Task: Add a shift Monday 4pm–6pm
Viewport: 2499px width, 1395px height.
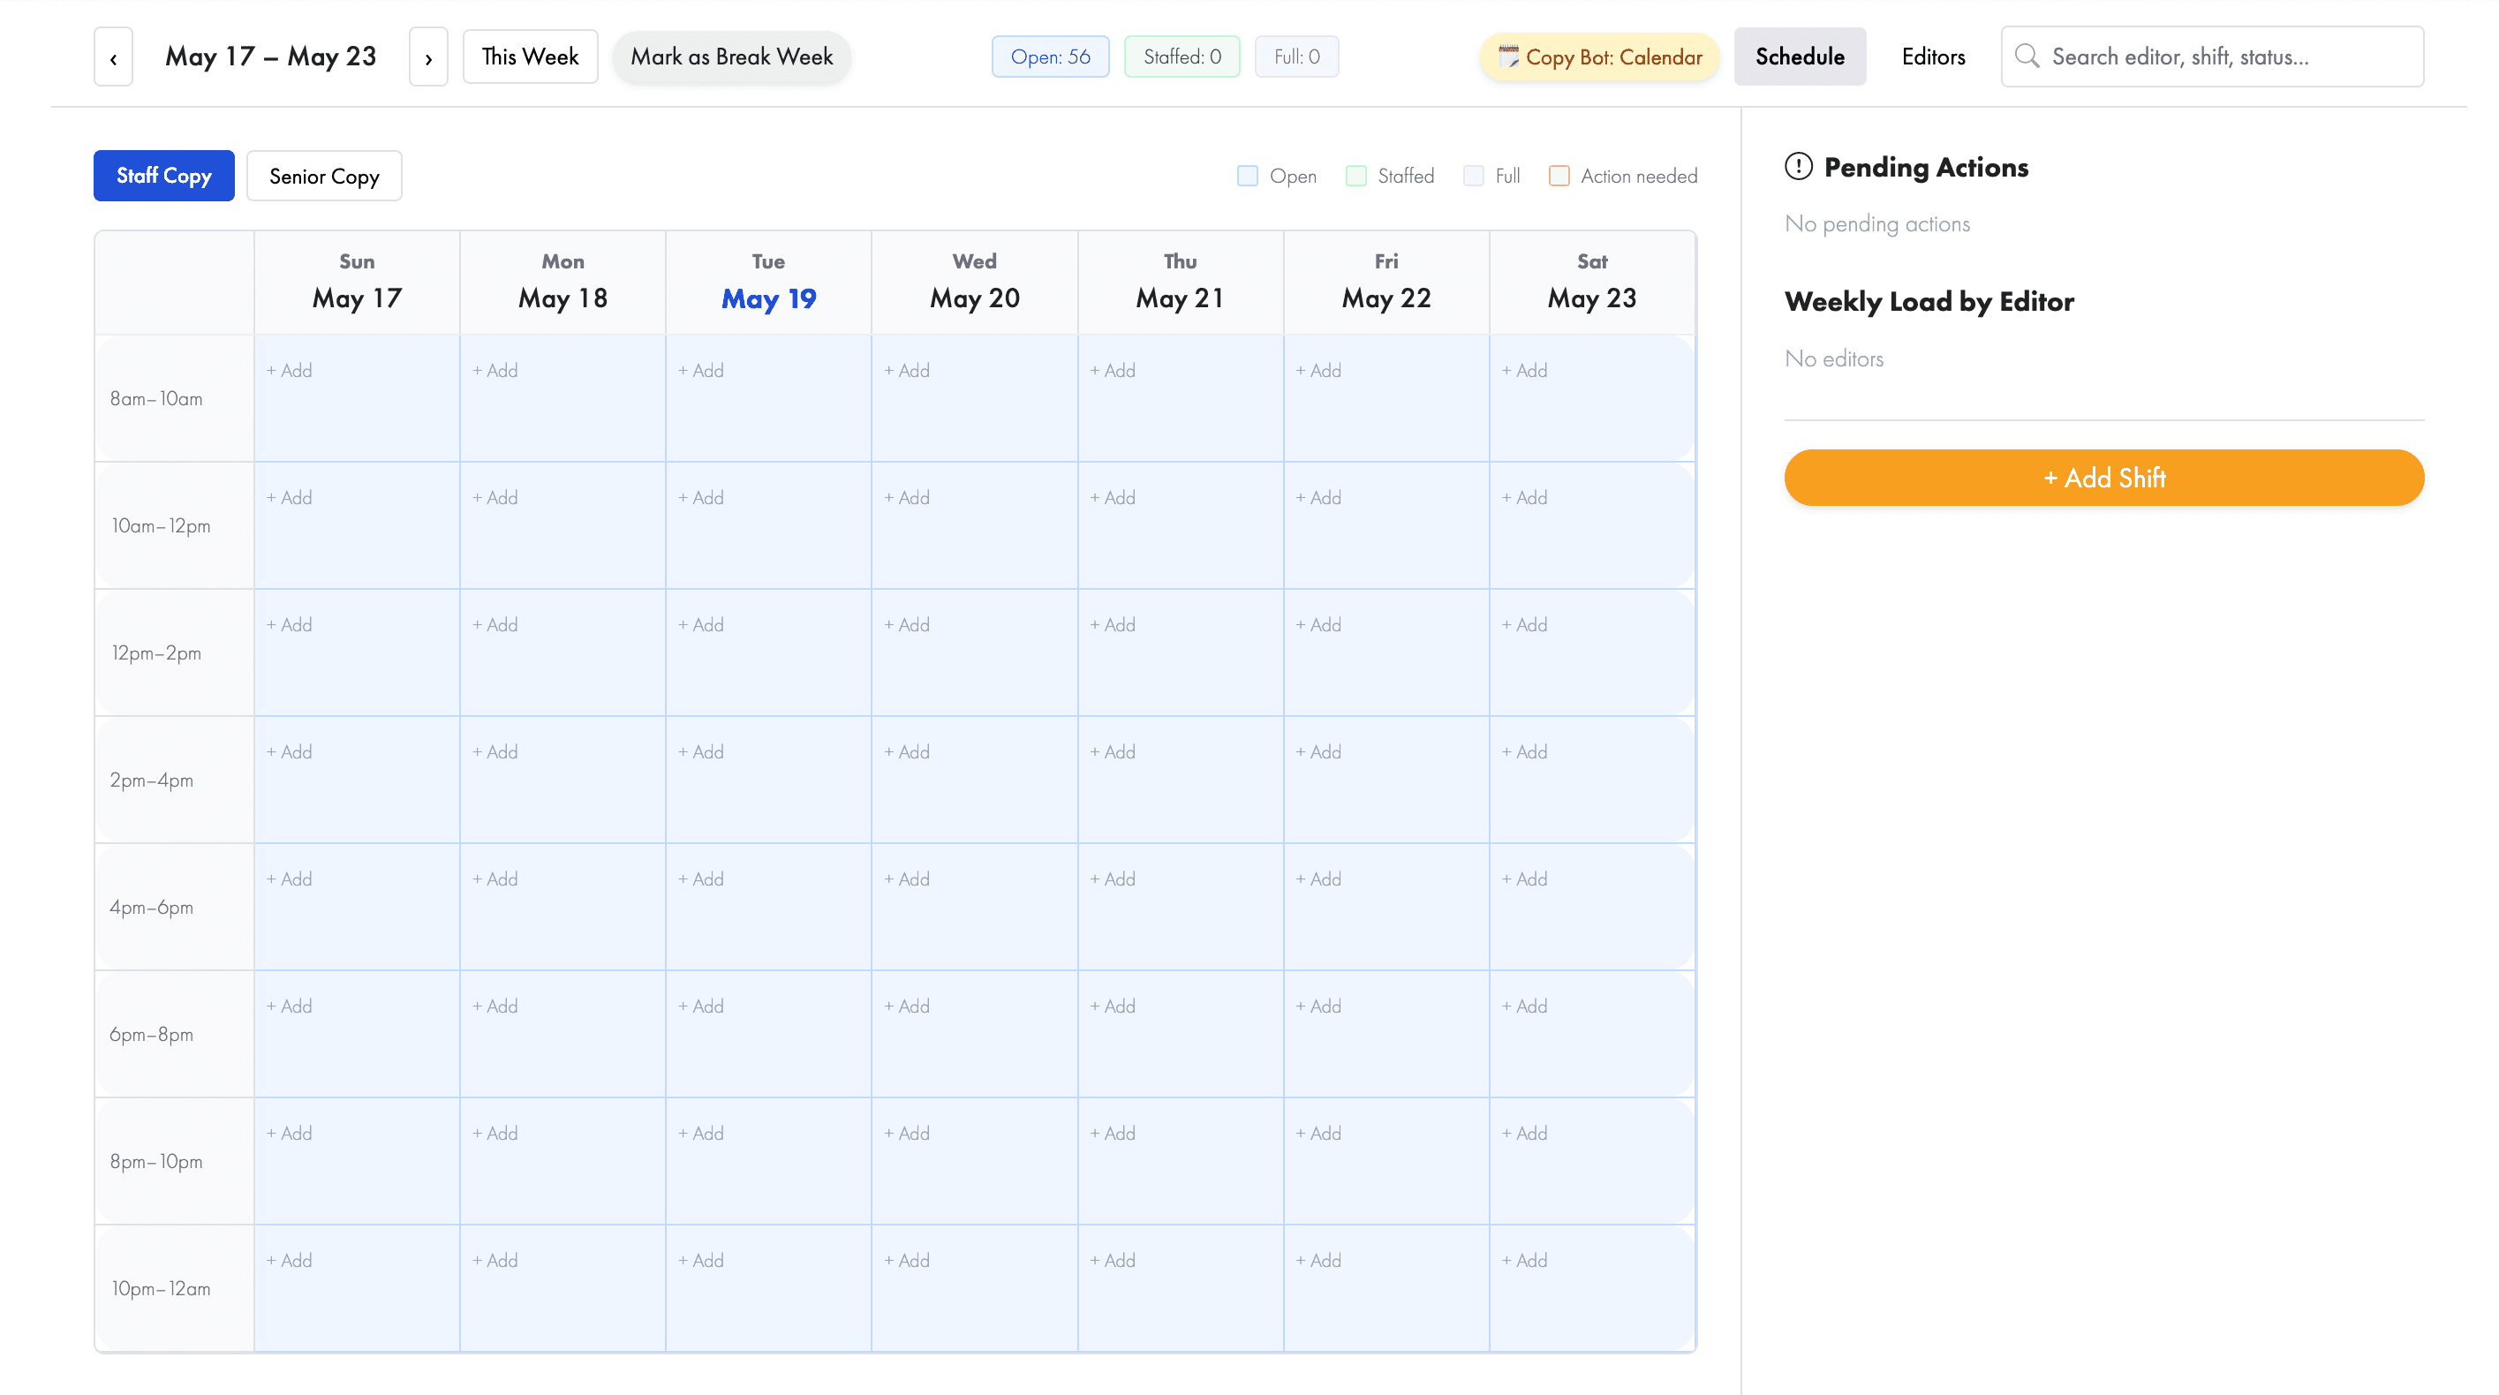Action: tap(495, 878)
